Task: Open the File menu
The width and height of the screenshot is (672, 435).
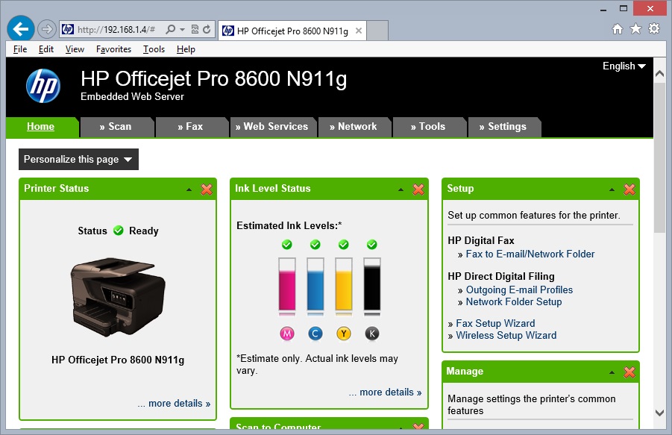Action: [x=20, y=49]
